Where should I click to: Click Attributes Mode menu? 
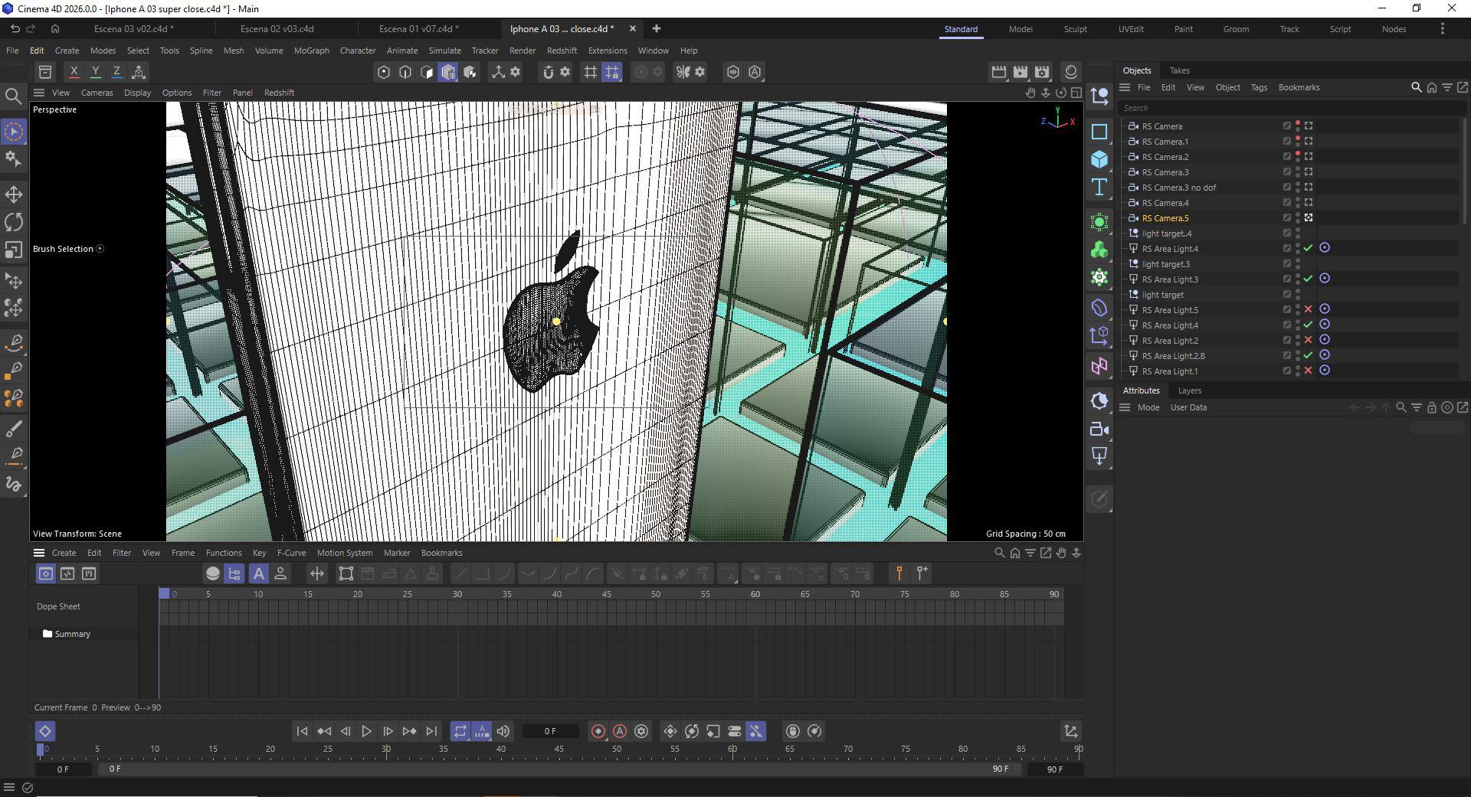[1148, 407]
